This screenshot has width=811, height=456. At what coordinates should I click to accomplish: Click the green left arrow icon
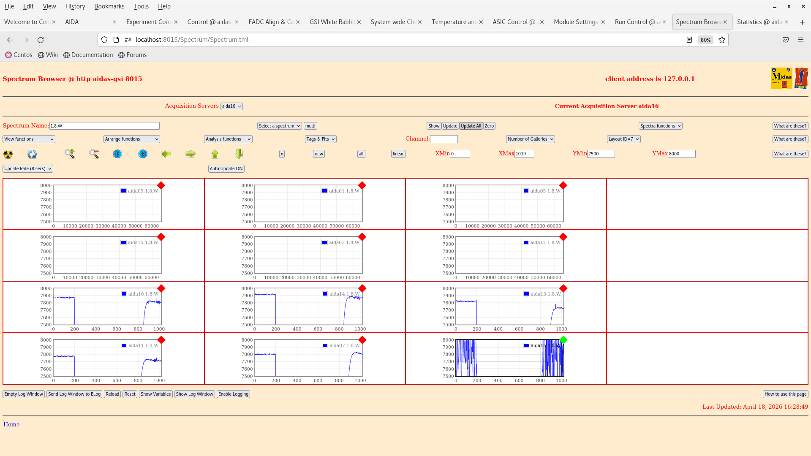coord(166,154)
